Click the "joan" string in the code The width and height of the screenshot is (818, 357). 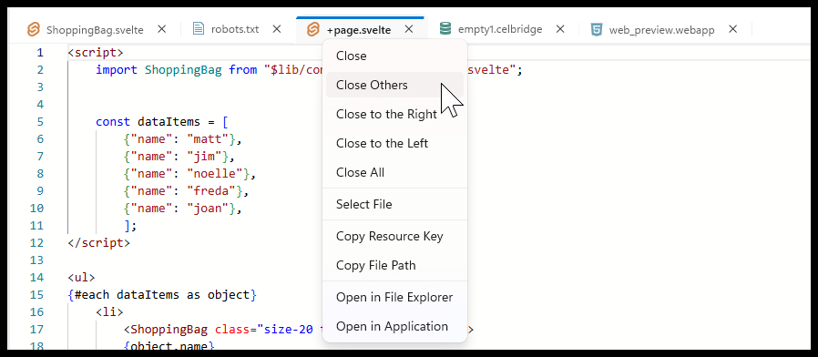pos(207,209)
